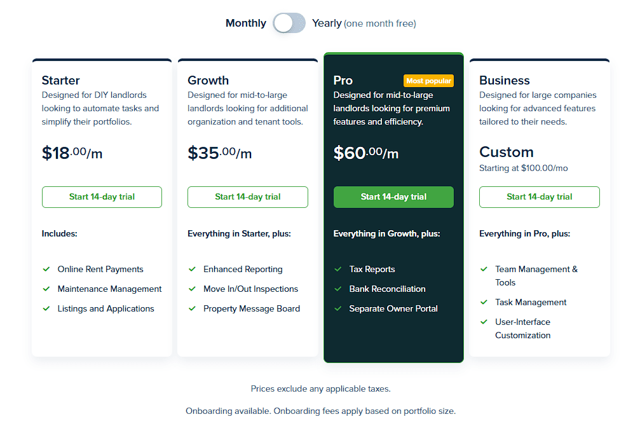The image size is (640, 433).
Task: Click the checkmark beside Listings and Applications
Action: point(46,308)
